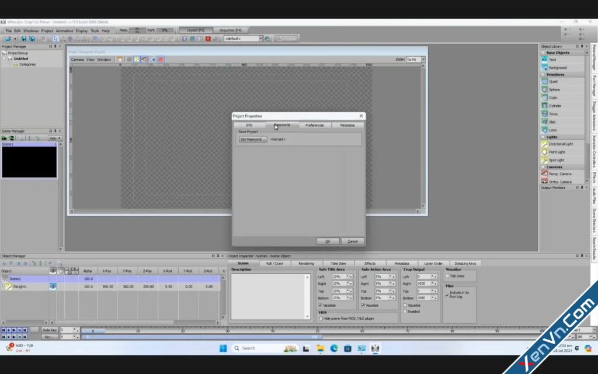Toggle visibility eye for DirLight1 row

tap(53, 286)
